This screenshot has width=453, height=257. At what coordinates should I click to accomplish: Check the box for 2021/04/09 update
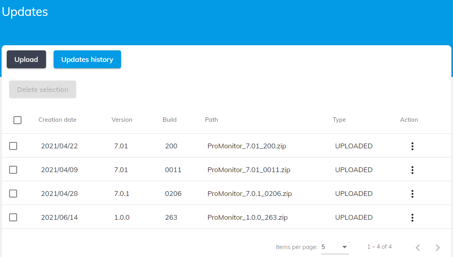click(x=13, y=170)
